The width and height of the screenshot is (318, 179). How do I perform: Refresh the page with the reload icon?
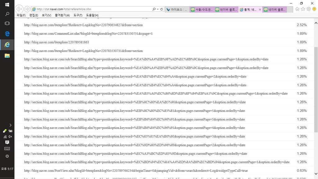coord(161,9)
